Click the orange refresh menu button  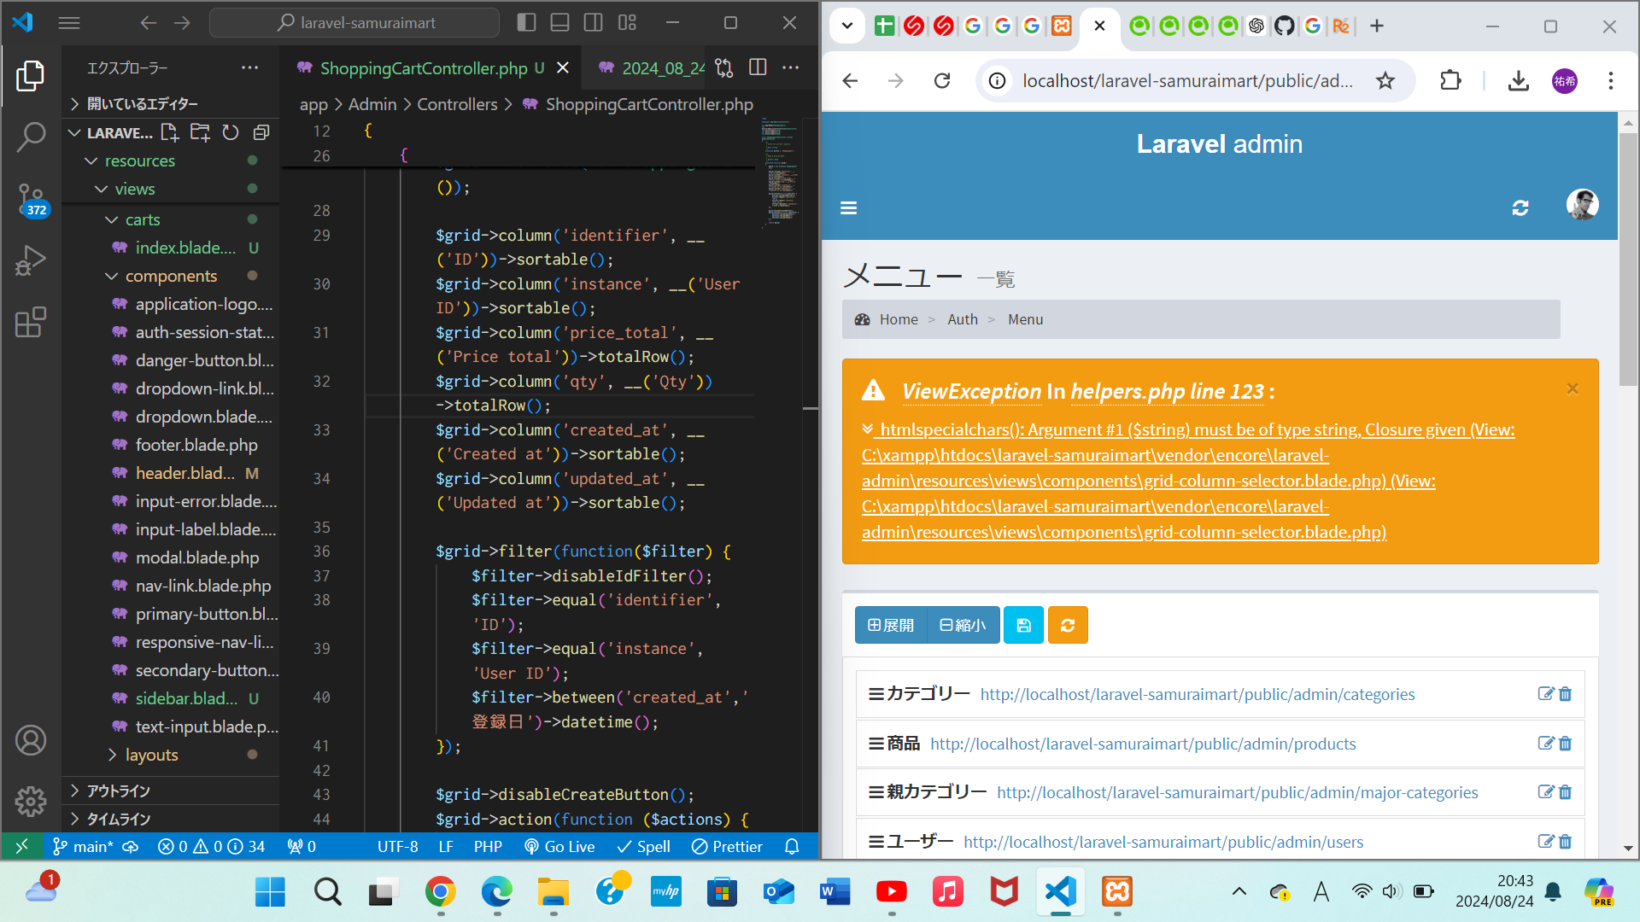click(x=1068, y=625)
